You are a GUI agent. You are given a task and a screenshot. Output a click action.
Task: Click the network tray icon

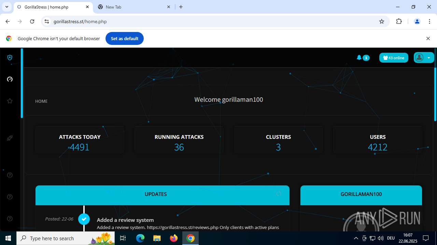[x=372, y=238]
